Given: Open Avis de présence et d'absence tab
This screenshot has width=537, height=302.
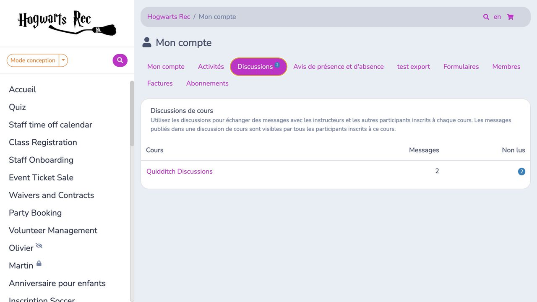Looking at the screenshot, I should pyautogui.click(x=339, y=67).
